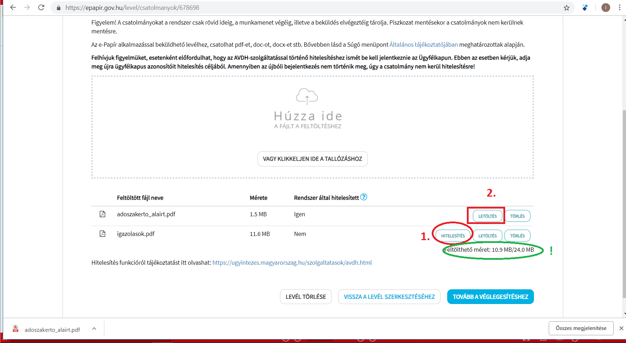Click the cloud upload icon
Screen dimensions: 626x343
tap(307, 97)
